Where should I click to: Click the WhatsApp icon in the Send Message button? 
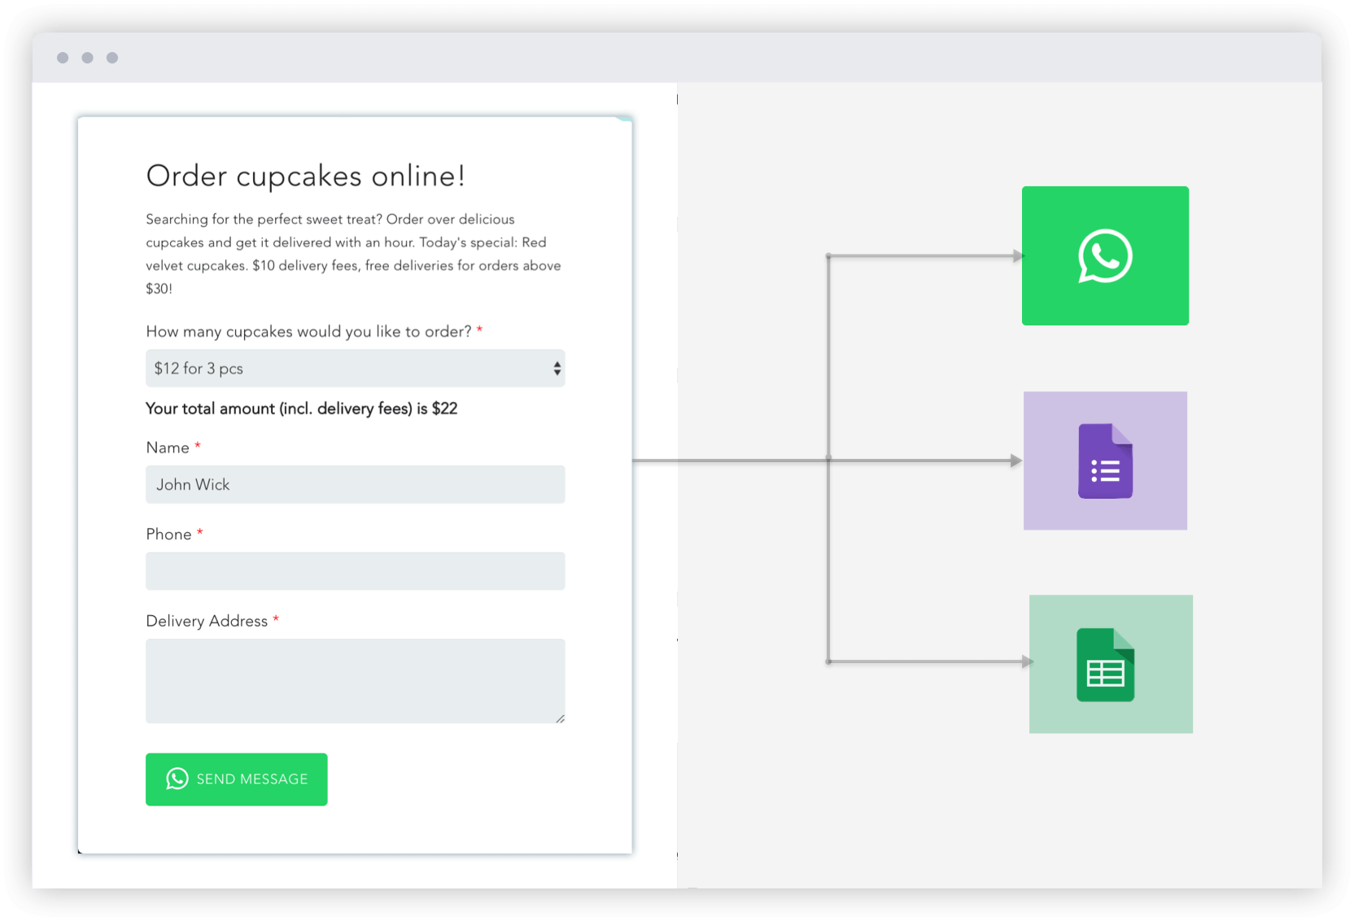(177, 779)
